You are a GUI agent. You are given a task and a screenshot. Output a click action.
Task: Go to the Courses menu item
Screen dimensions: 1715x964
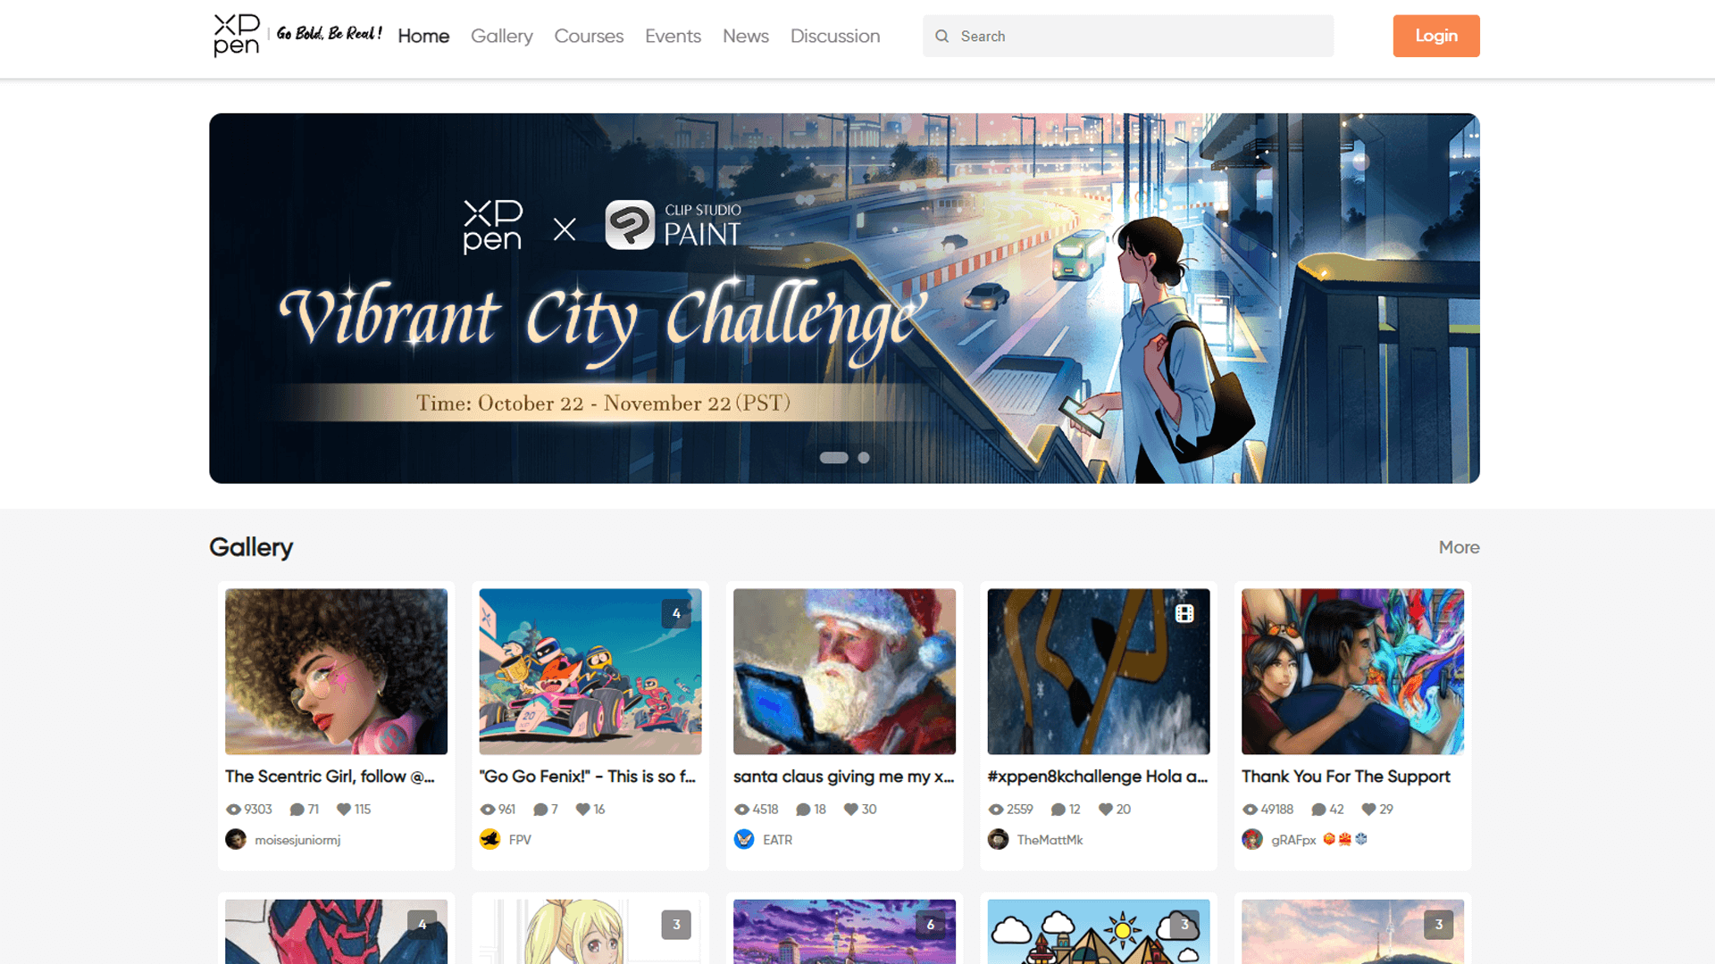tap(589, 36)
